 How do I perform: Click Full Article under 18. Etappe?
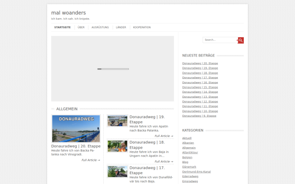(164, 161)
